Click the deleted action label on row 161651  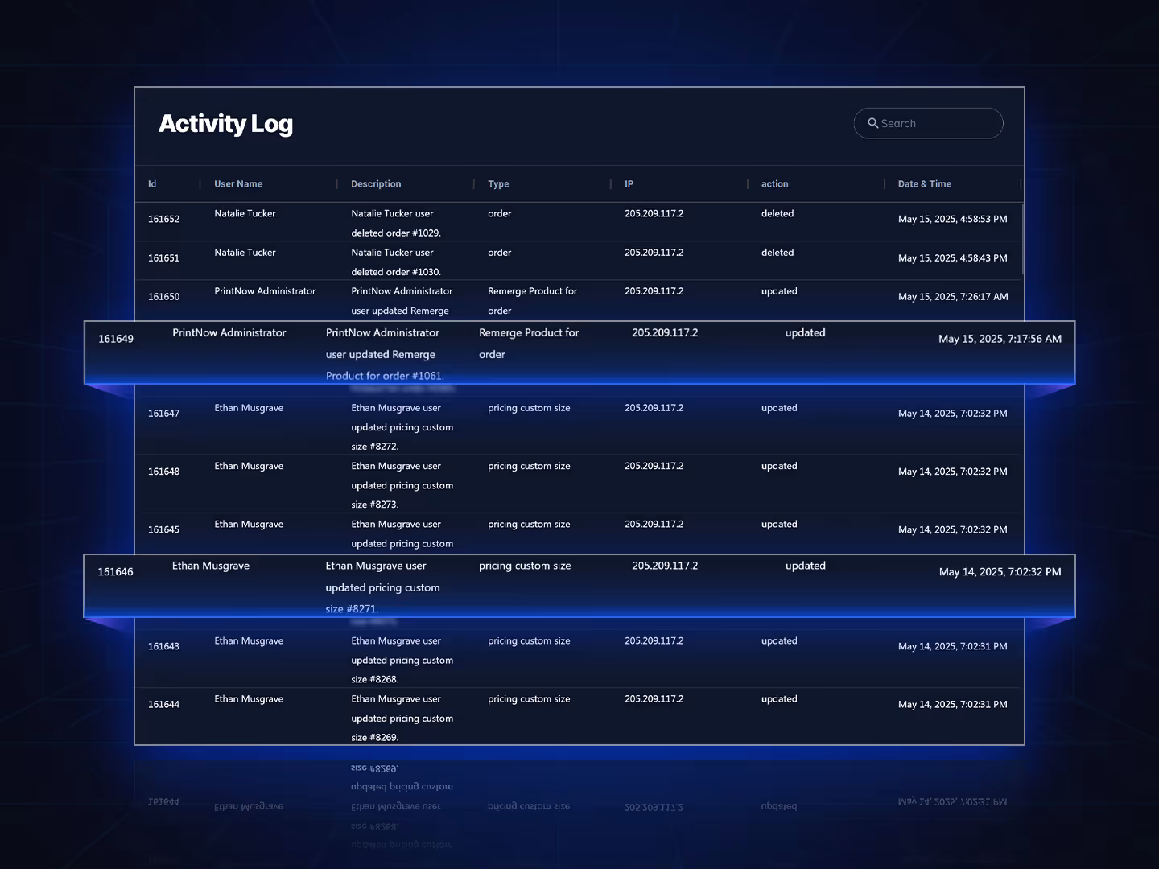[x=777, y=252]
